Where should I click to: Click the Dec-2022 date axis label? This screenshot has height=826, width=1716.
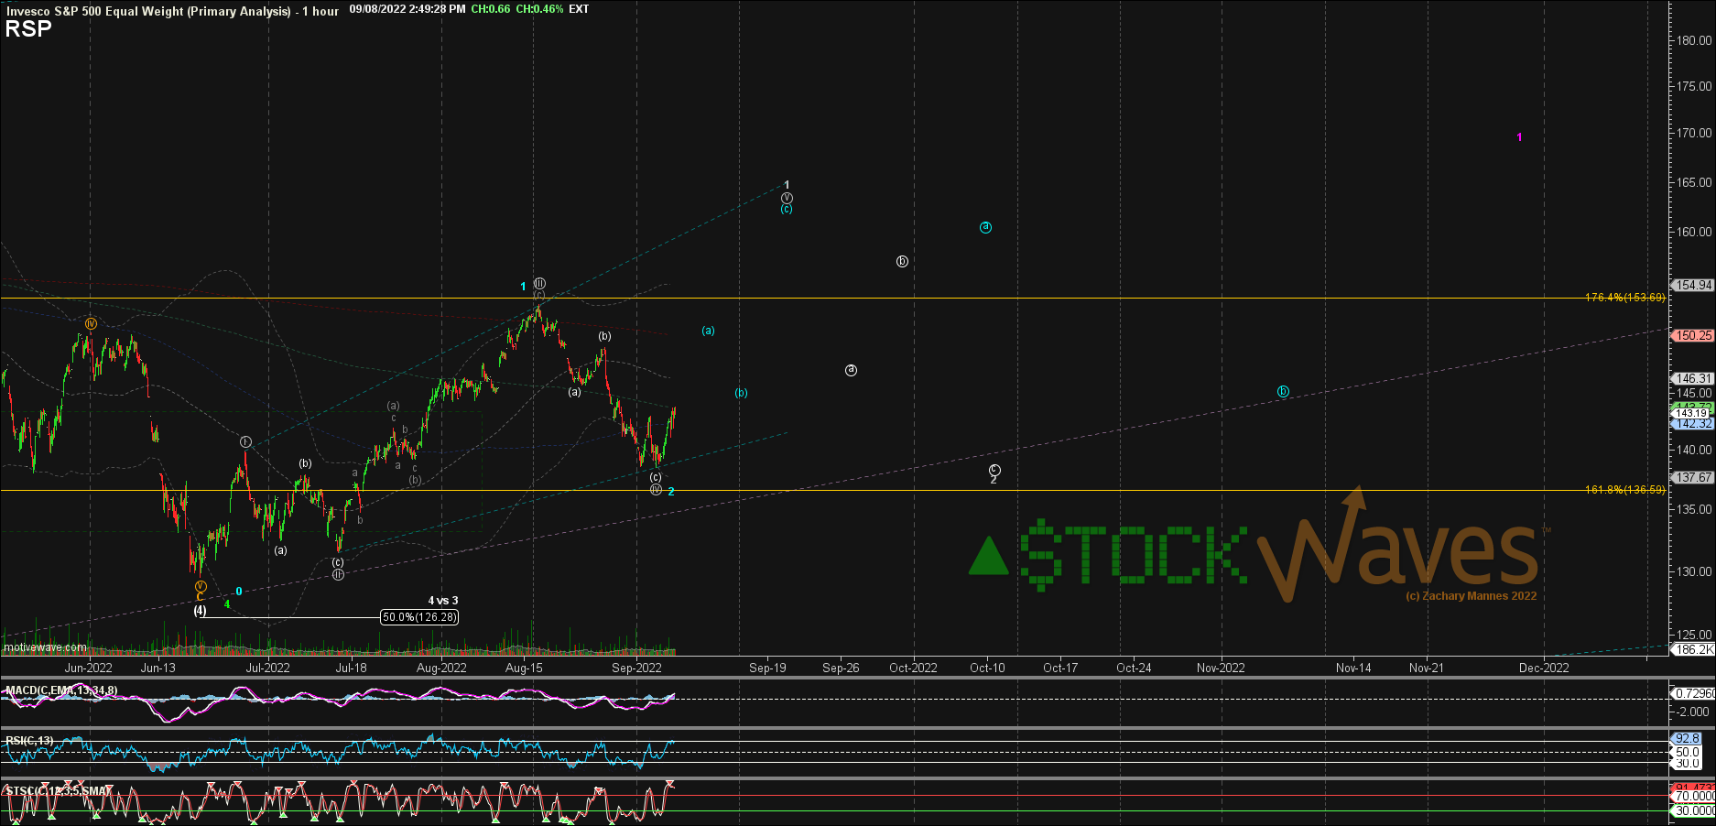tap(1544, 668)
